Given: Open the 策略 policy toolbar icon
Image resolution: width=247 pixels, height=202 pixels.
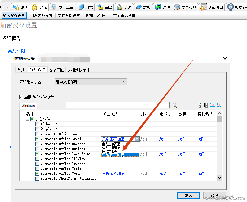Looking at the screenshot, I should 104,7.
